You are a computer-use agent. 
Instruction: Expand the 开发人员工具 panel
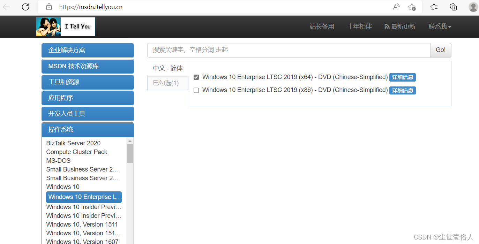[x=88, y=114]
